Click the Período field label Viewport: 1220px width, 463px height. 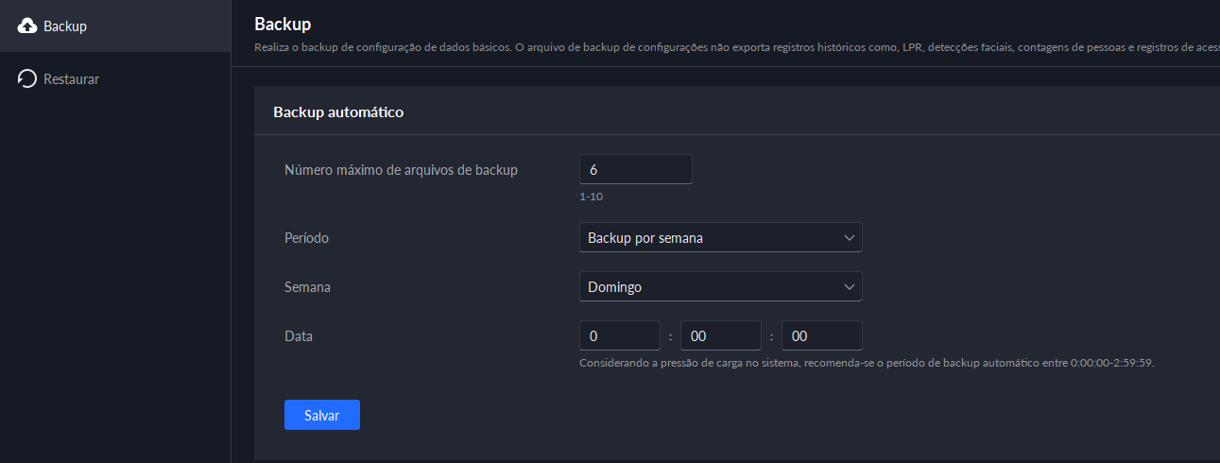(306, 238)
